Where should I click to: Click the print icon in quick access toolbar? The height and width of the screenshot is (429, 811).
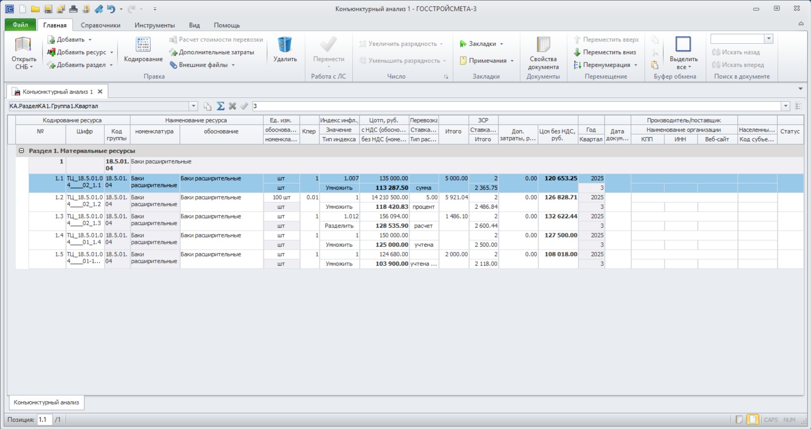(73, 9)
